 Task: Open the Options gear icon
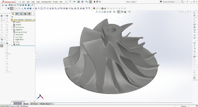pos(100,2)
